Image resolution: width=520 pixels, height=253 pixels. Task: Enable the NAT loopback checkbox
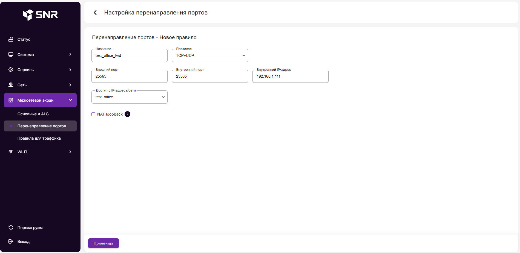(93, 114)
